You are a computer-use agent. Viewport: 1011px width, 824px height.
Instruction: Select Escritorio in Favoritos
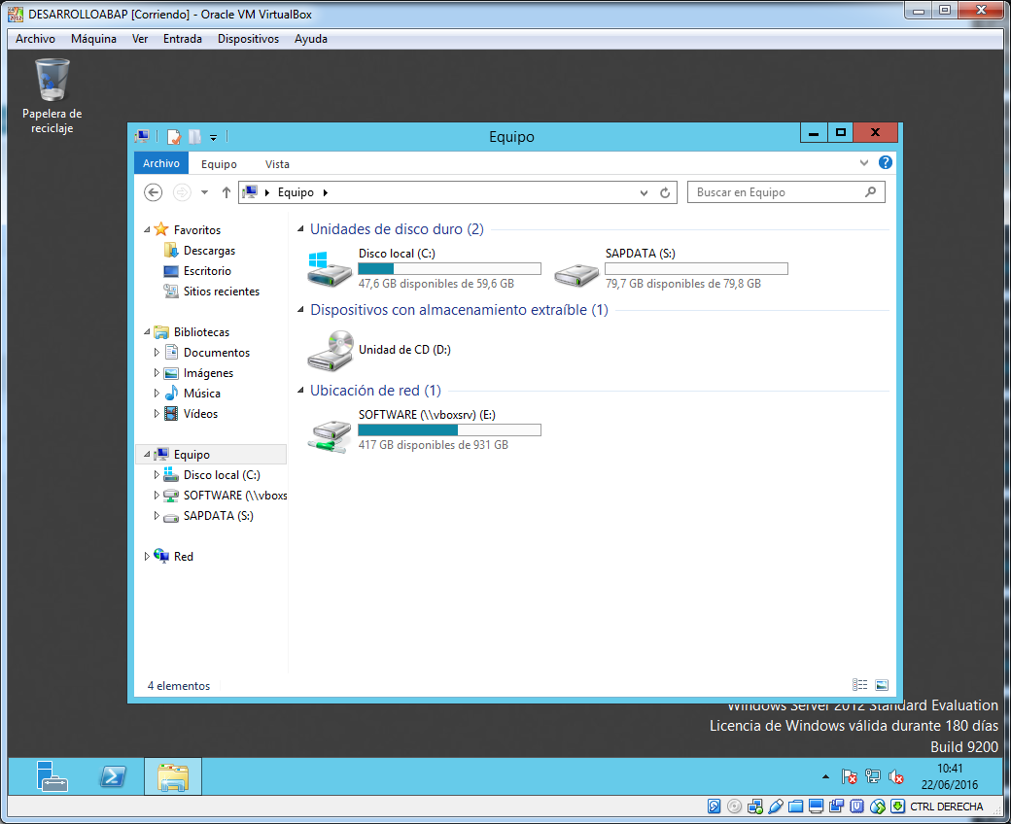pyautogui.click(x=207, y=271)
